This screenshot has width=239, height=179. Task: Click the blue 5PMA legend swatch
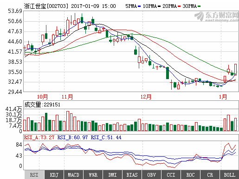(139, 6)
